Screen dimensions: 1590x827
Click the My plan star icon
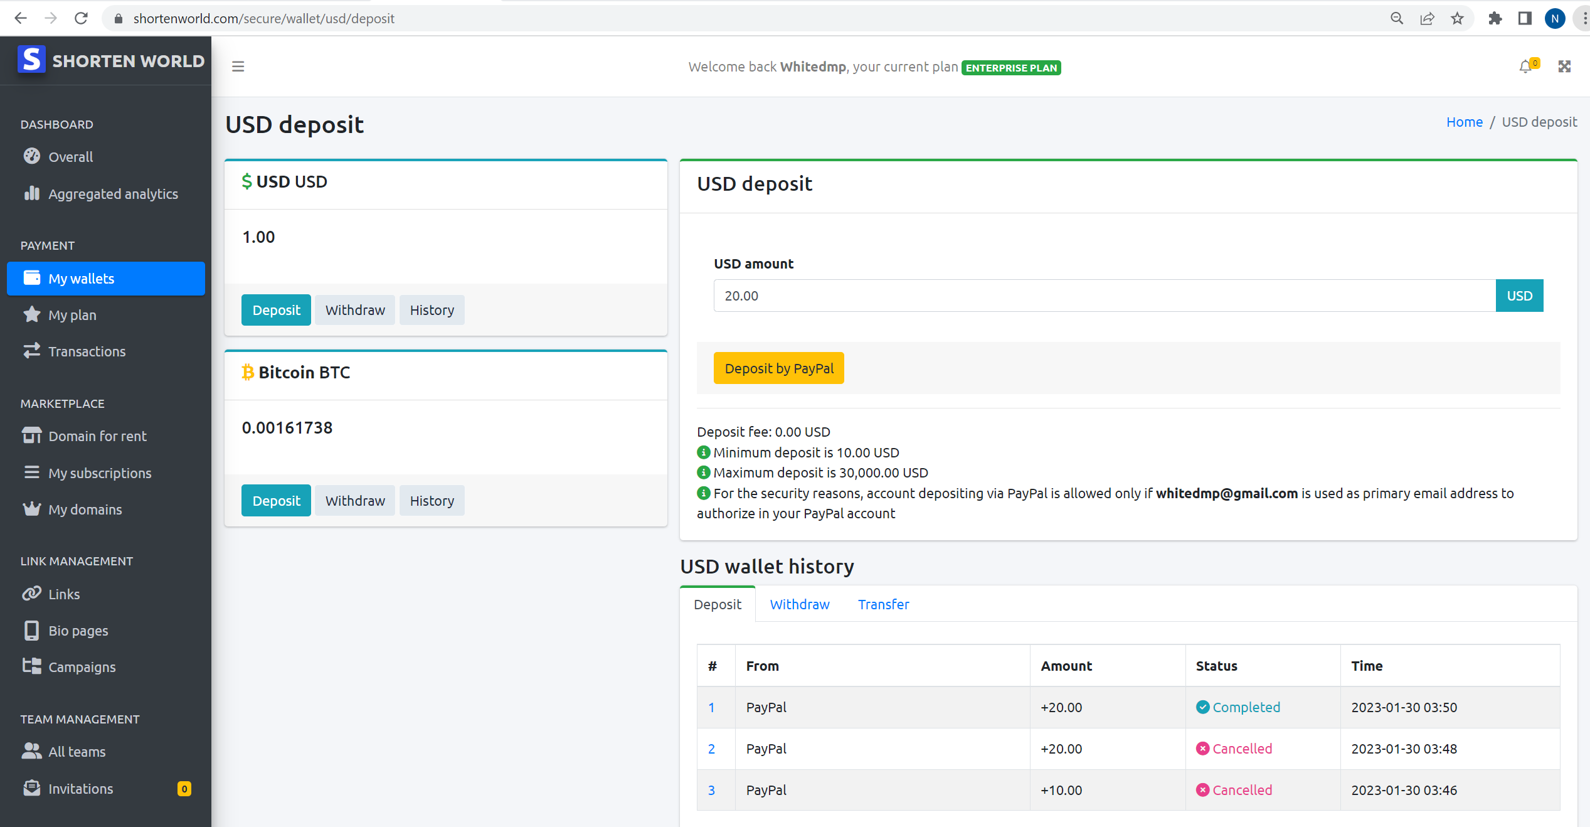31,314
